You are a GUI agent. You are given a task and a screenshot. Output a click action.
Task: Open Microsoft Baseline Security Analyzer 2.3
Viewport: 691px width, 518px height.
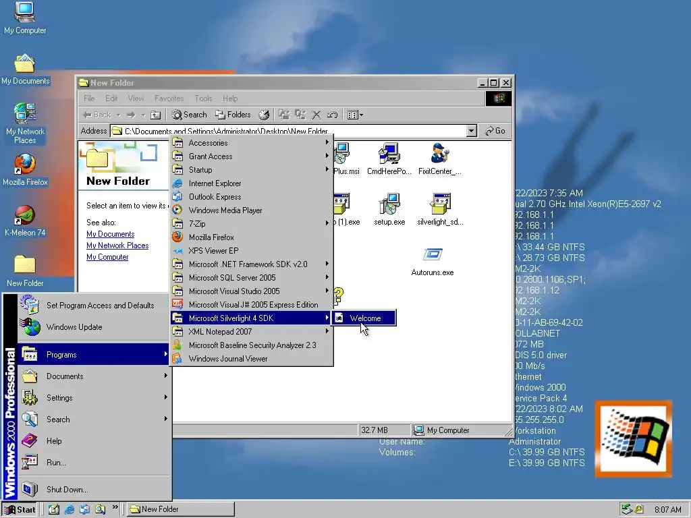click(x=251, y=345)
